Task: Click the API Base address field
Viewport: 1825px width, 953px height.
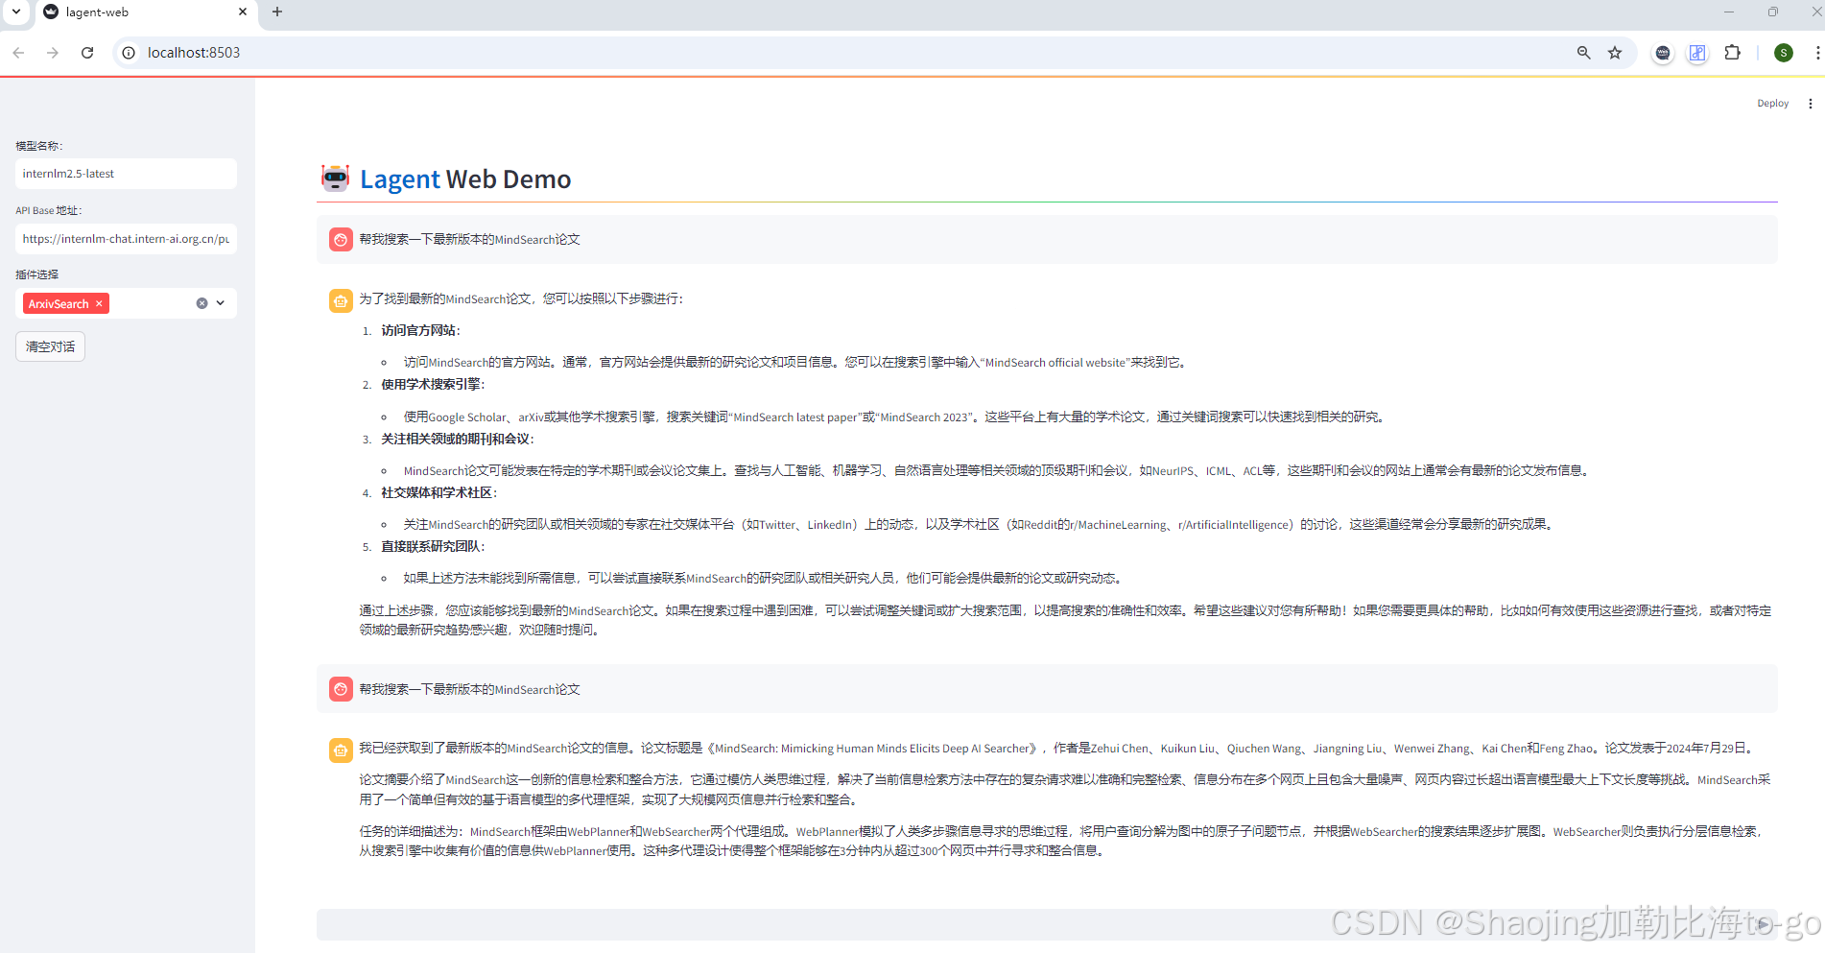Action: click(126, 239)
